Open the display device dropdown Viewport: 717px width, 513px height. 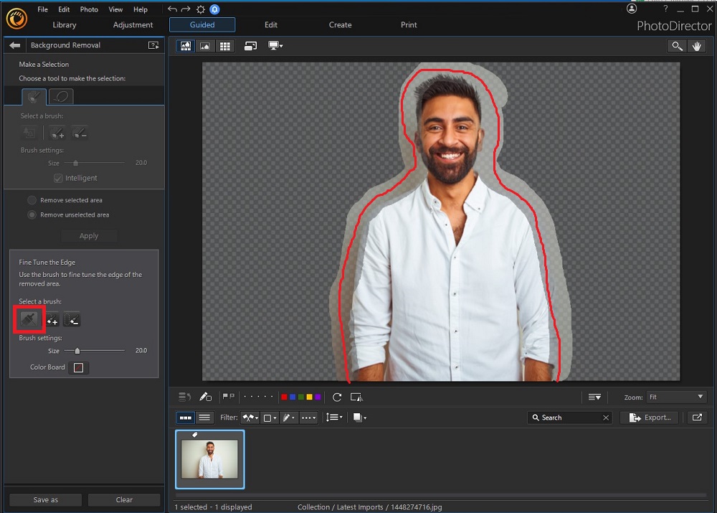tap(275, 45)
